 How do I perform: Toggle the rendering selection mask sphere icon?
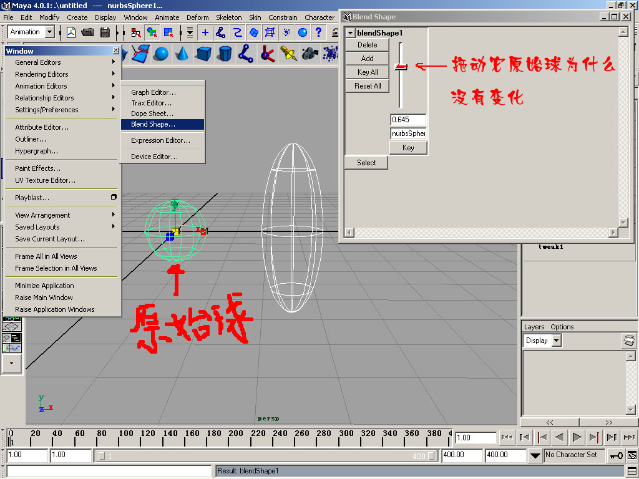pos(303,32)
